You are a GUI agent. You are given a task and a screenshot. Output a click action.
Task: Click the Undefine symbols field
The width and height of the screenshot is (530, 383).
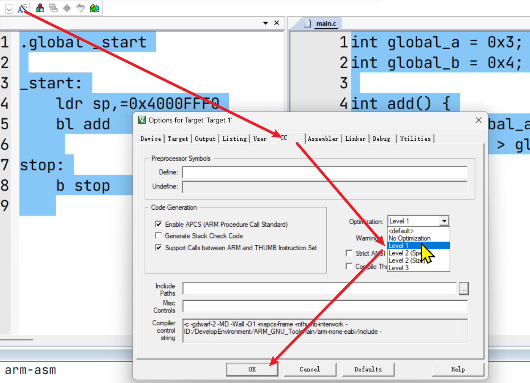[325, 187]
